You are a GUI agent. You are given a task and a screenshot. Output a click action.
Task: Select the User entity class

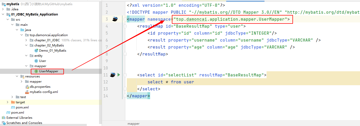tap(42, 61)
